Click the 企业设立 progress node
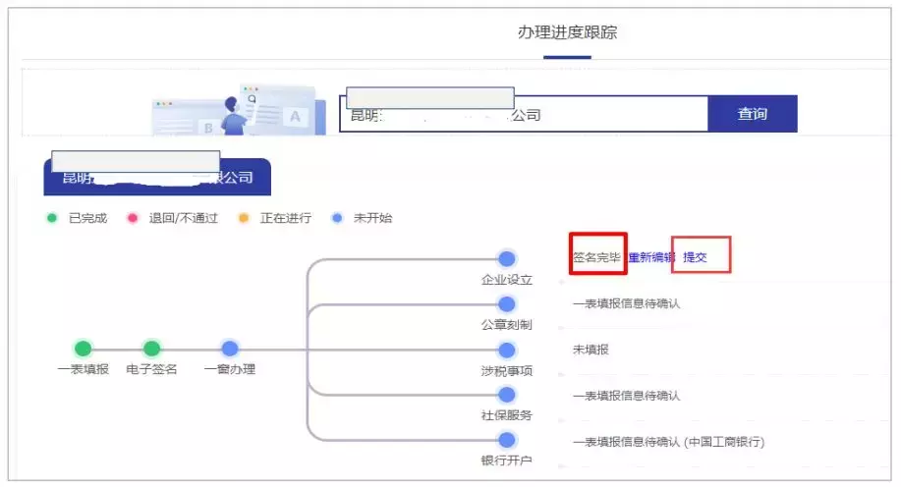Screen dimensions: 901x487 (x=507, y=258)
